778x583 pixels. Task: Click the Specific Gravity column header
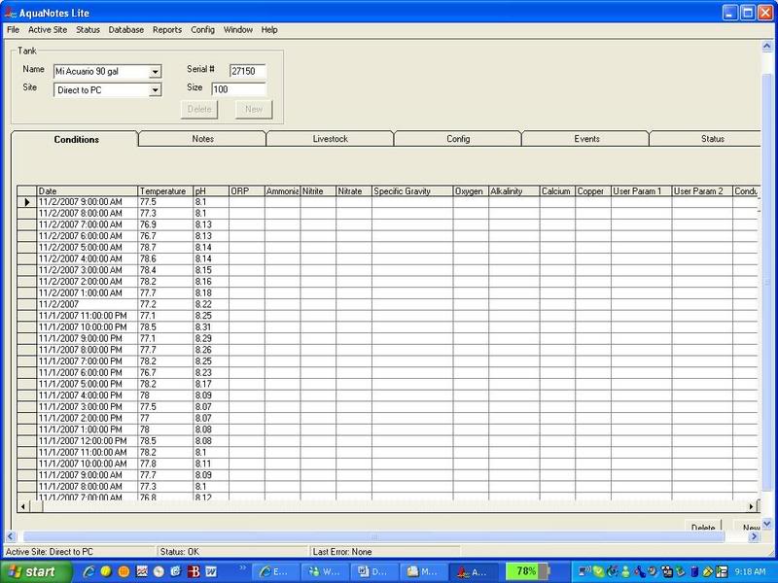pos(411,191)
